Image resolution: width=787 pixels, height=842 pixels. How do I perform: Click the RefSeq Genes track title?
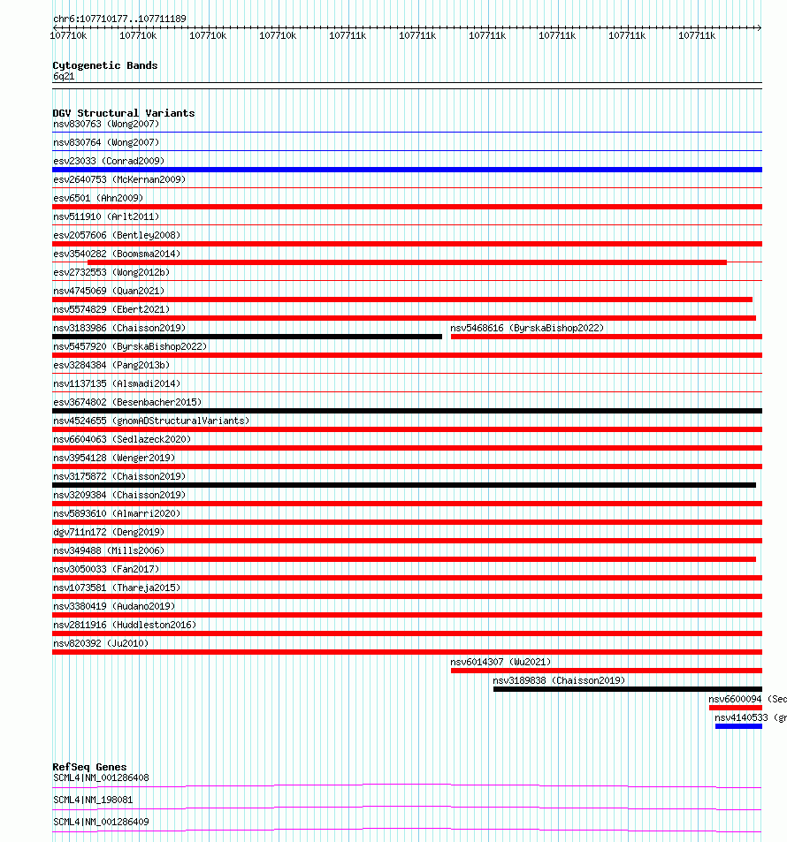tap(90, 768)
